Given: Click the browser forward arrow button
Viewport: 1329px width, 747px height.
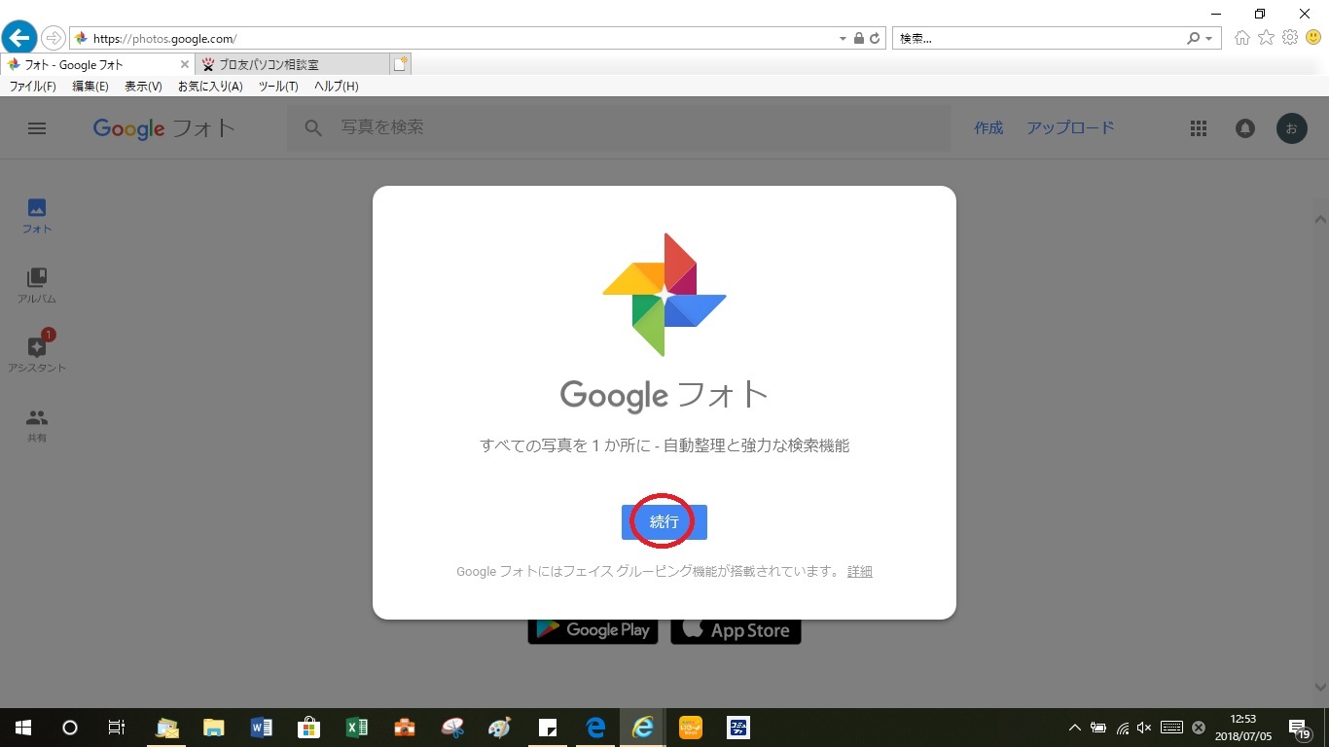Looking at the screenshot, I should 53,38.
